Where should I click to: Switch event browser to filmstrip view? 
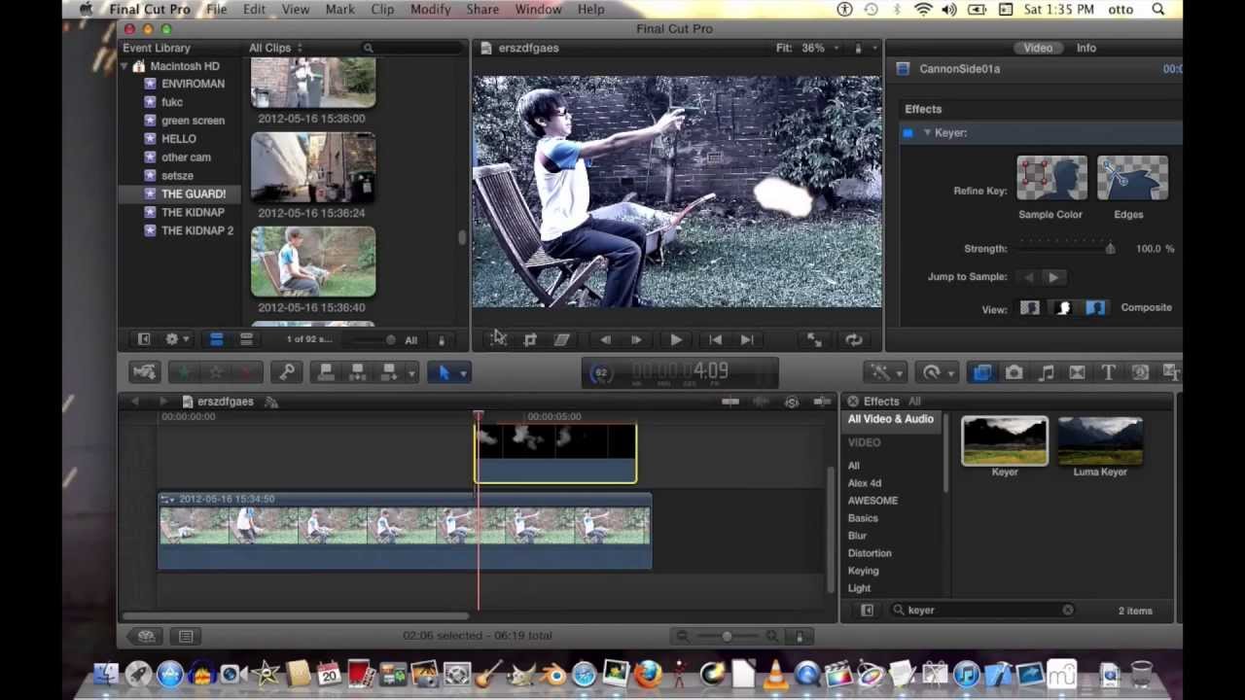[216, 339]
